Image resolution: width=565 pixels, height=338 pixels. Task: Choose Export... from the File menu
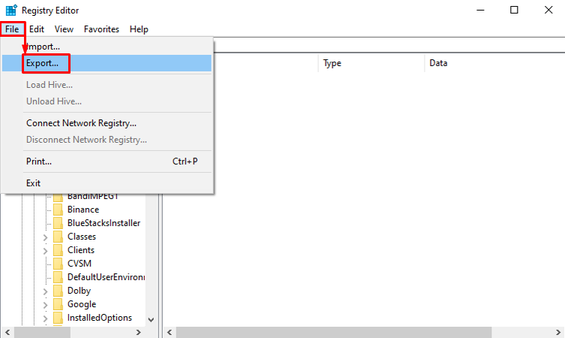(x=43, y=63)
